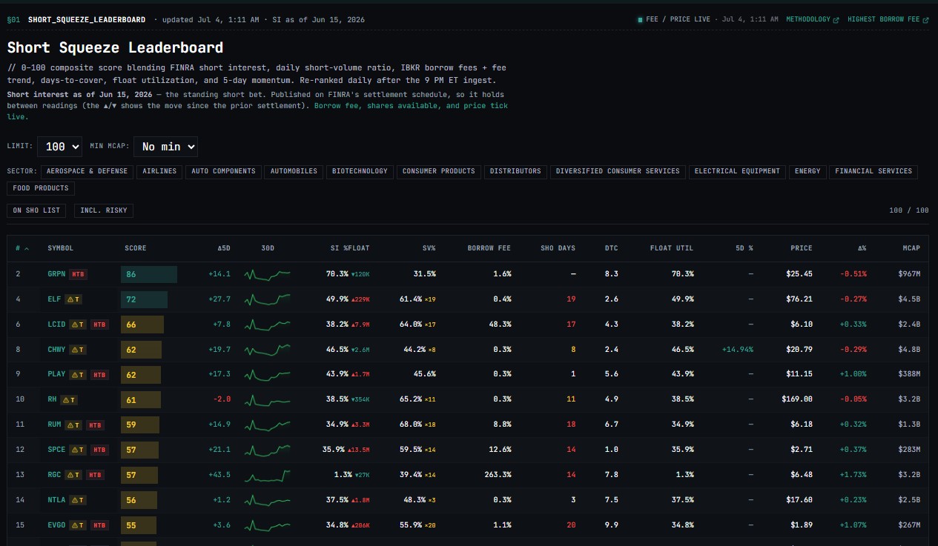938x546 pixels.
Task: Toggle the Financial Services sector filter
Action: point(873,171)
